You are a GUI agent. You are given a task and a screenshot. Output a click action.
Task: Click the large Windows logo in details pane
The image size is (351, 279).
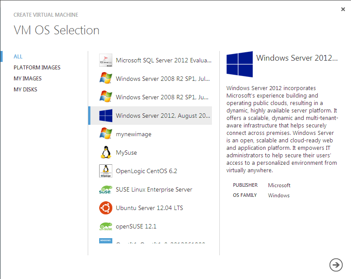[240, 64]
